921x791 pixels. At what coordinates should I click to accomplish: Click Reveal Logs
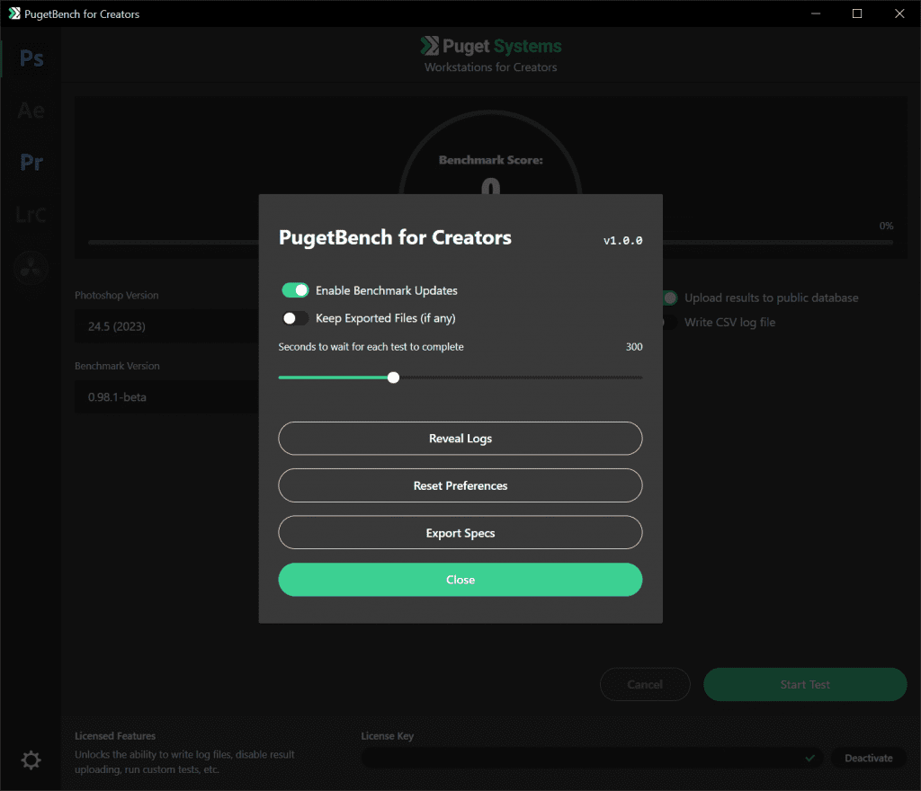coord(460,438)
